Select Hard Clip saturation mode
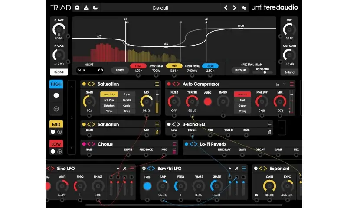The height and width of the screenshot is (208, 347). (x=109, y=94)
